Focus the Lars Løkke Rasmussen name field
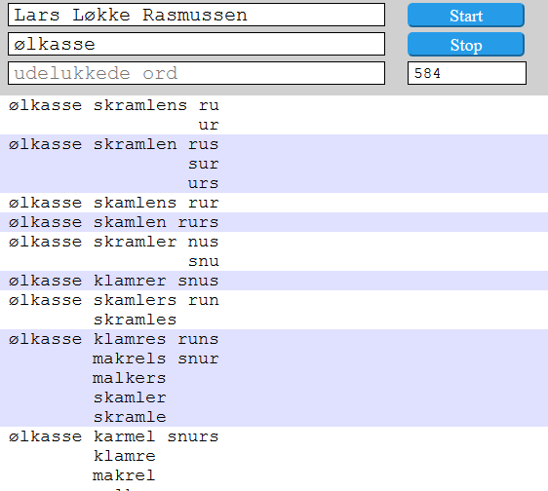Viewport: 548px width, 491px height. (196, 15)
